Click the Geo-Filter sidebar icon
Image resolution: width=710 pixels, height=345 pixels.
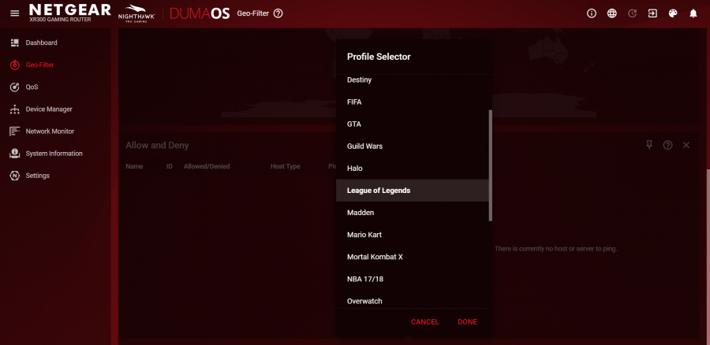pos(14,65)
